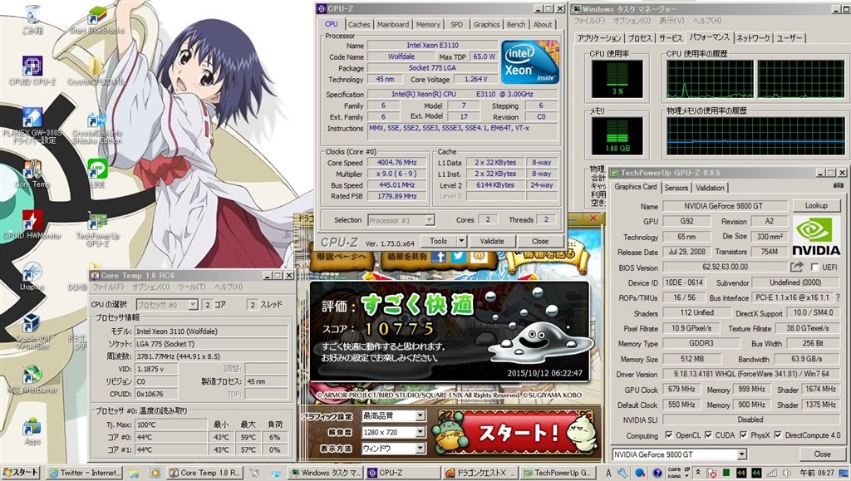Share result via the Facebook icon
The image size is (851, 481).
coord(438,257)
